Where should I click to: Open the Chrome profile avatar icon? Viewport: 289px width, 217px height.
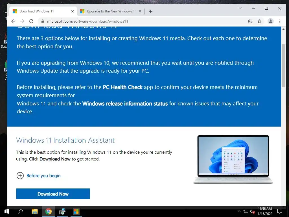point(270,21)
